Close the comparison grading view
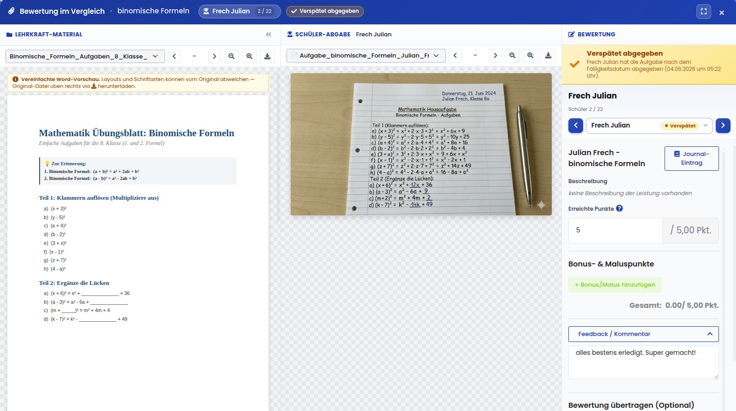Viewport: 736px width, 411px height. [x=722, y=12]
